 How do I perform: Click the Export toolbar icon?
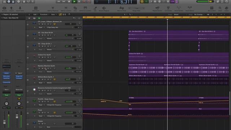[11, 9]
